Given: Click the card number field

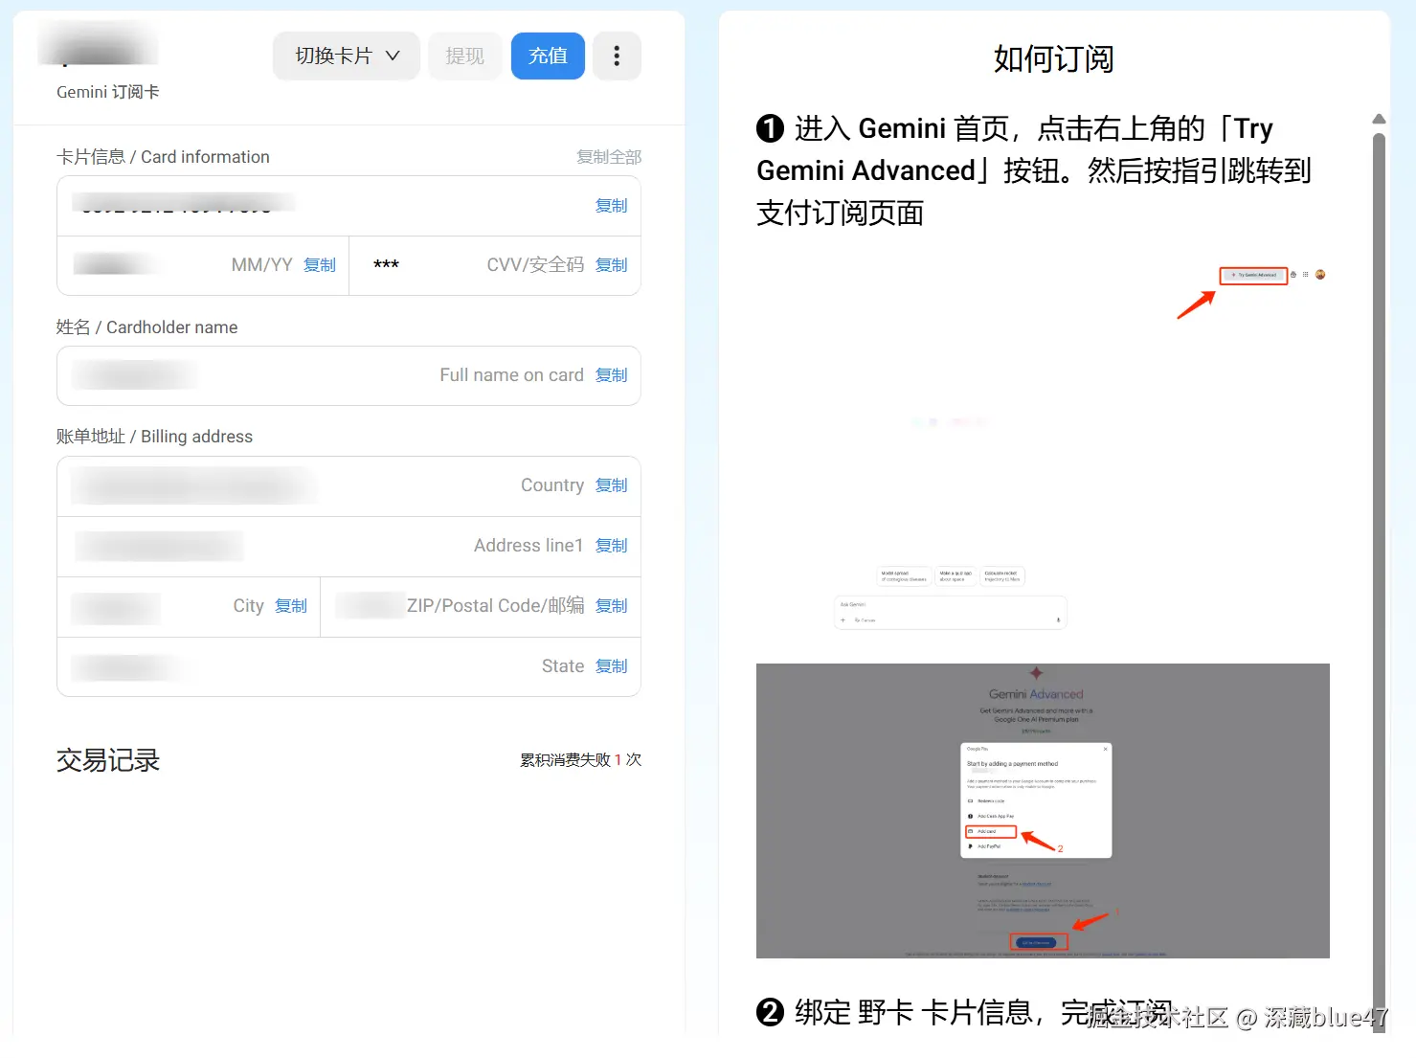Looking at the screenshot, I should tap(348, 206).
